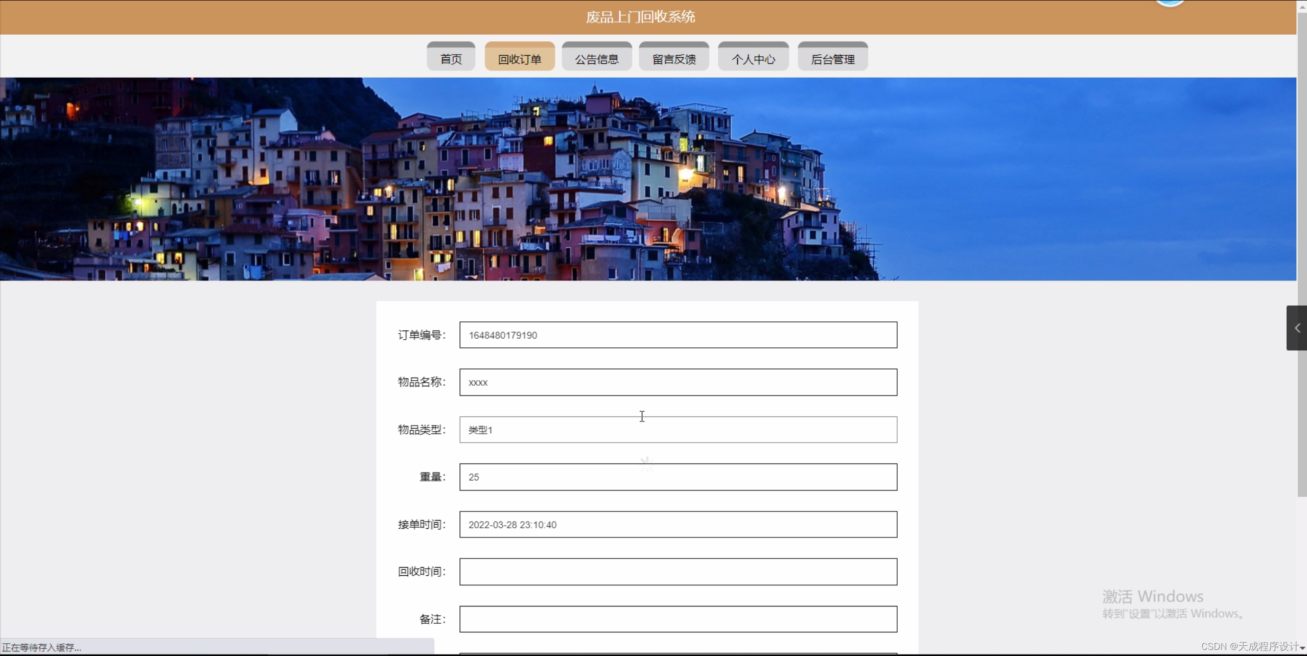Switch to the 留言反馈 tab
This screenshot has height=656, width=1307.
pos(673,59)
